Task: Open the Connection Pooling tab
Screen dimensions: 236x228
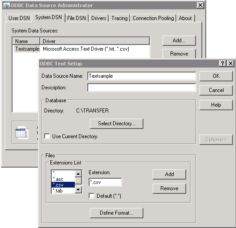Action: [153, 18]
